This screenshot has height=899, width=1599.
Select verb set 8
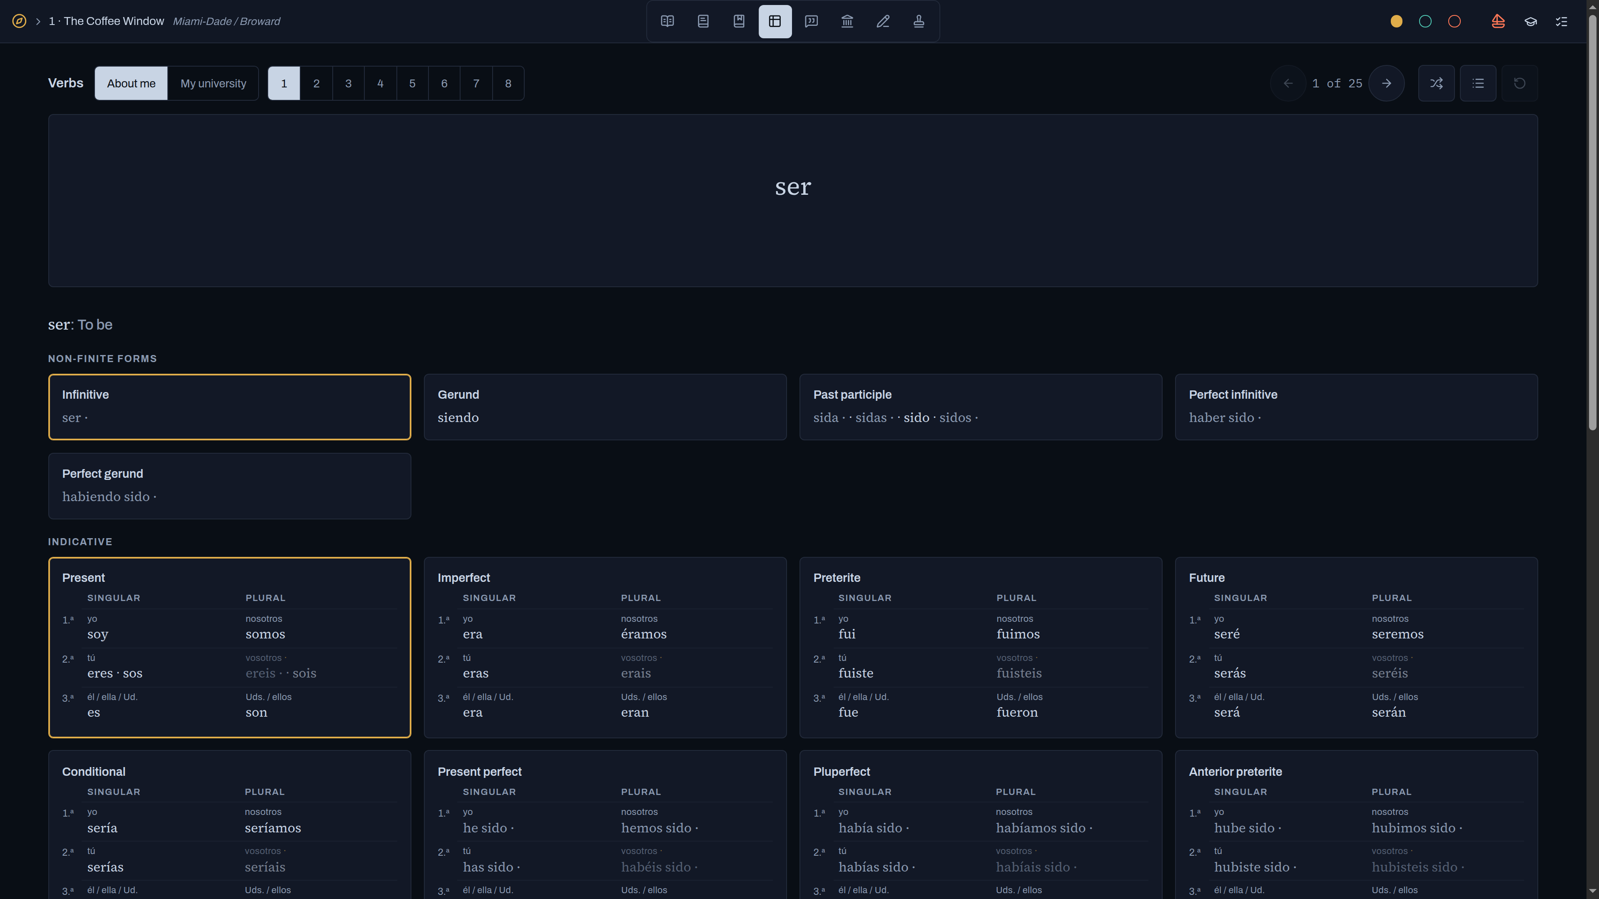coord(508,83)
